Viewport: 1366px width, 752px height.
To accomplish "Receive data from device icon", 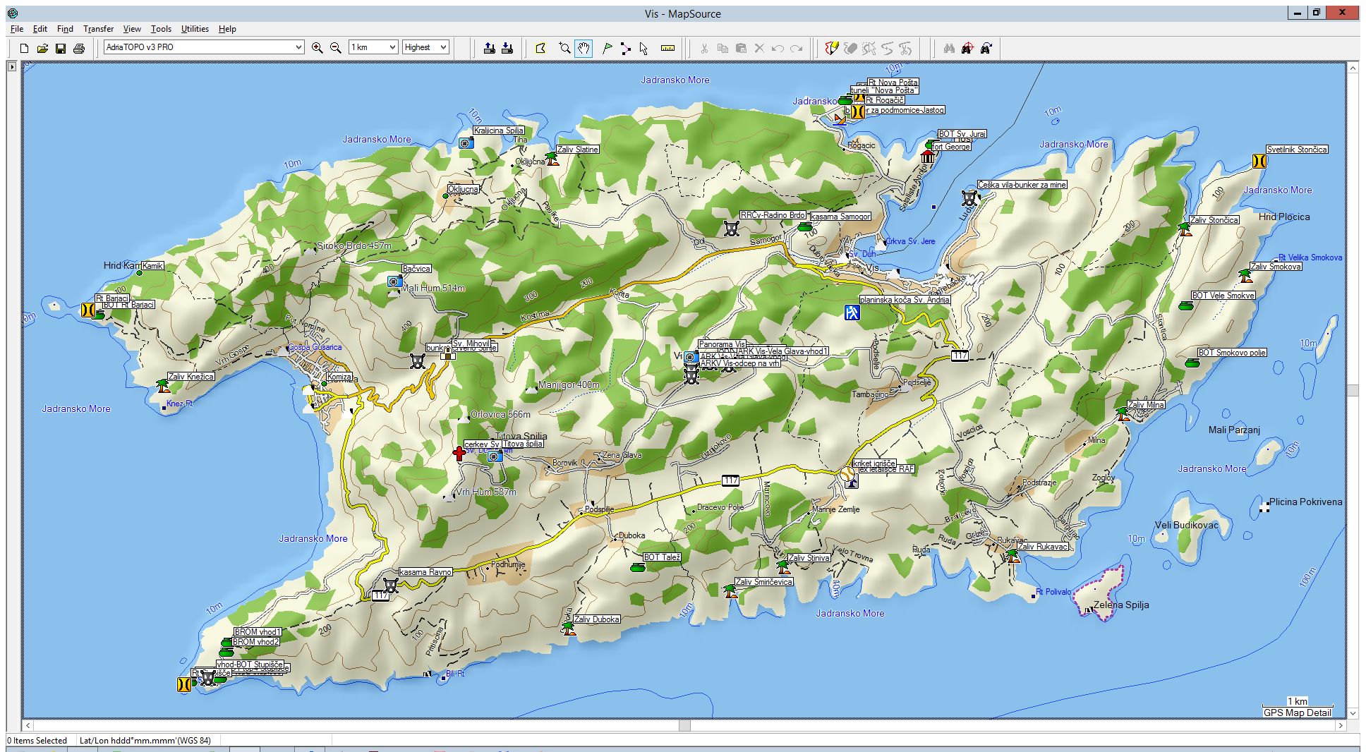I will (x=507, y=48).
